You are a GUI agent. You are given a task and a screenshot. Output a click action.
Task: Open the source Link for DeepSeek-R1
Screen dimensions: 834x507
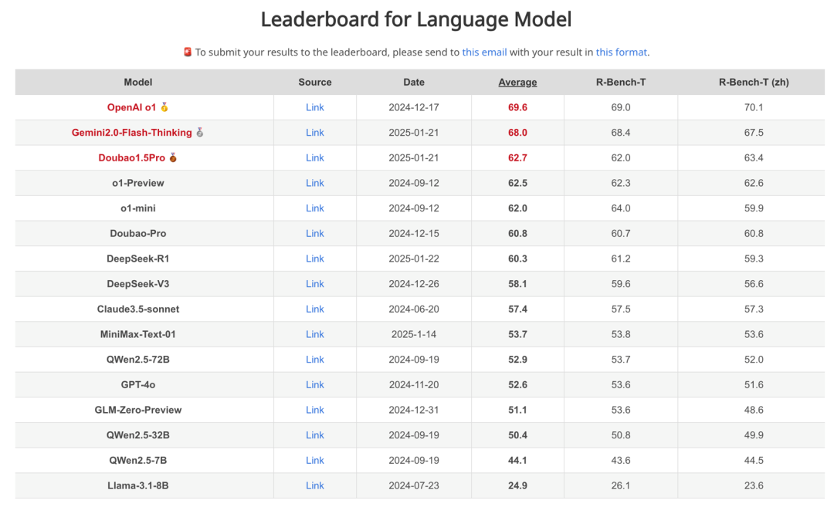(x=315, y=259)
